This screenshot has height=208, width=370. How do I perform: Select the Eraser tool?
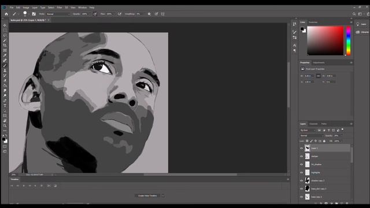5,80
